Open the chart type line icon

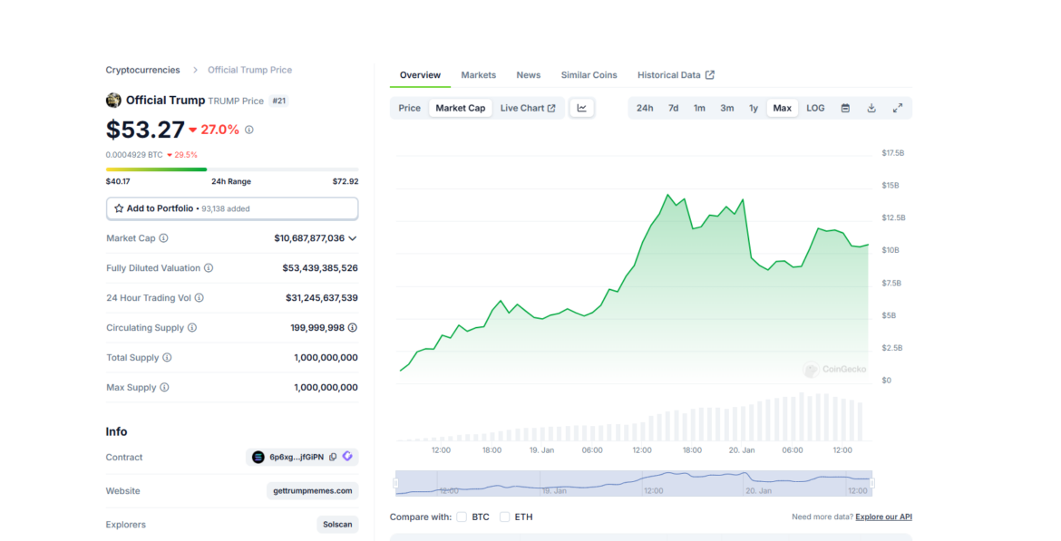(x=582, y=108)
